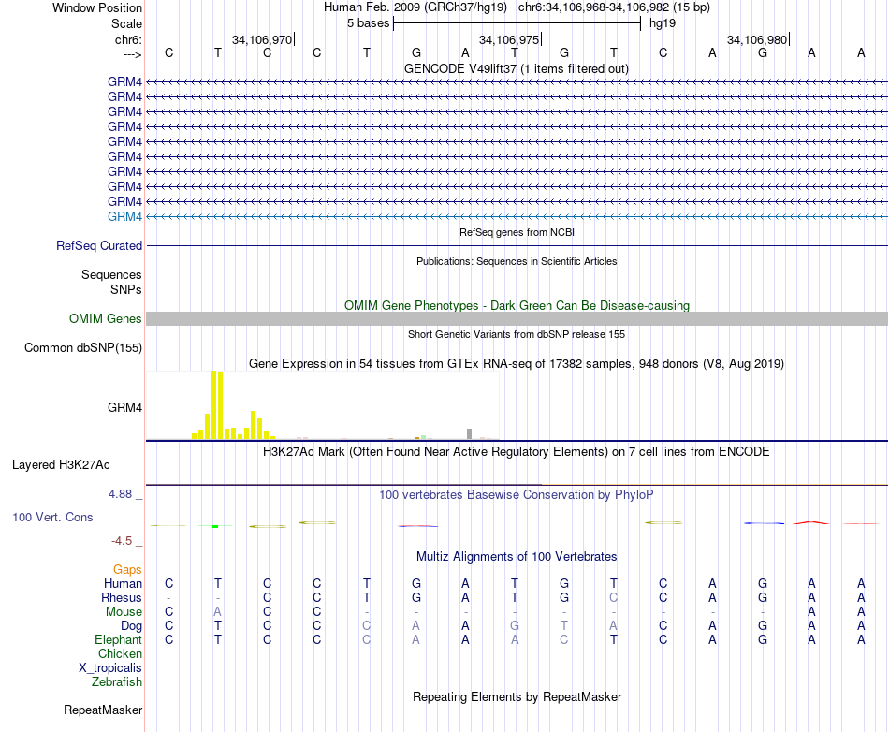
Task: Select the Human alignment row label
Action: tap(123, 583)
